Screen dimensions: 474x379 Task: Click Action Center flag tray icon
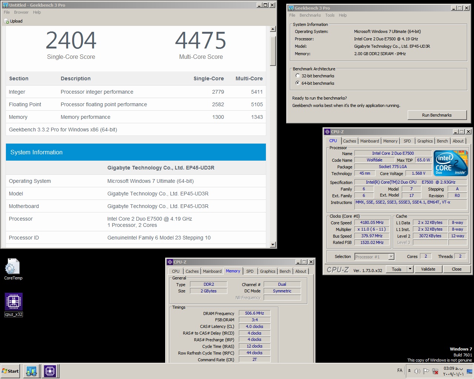point(426,371)
